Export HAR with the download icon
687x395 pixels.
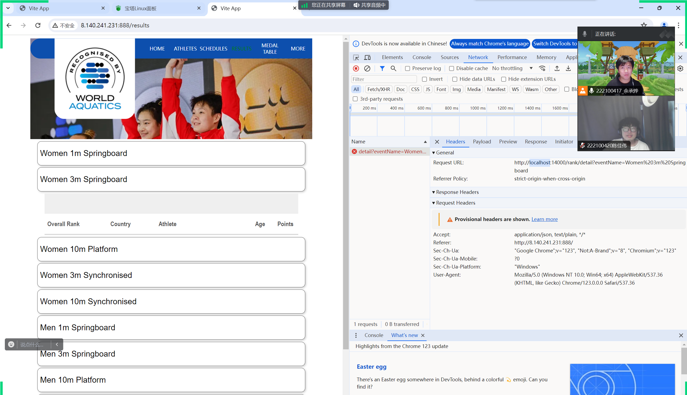pyautogui.click(x=568, y=68)
